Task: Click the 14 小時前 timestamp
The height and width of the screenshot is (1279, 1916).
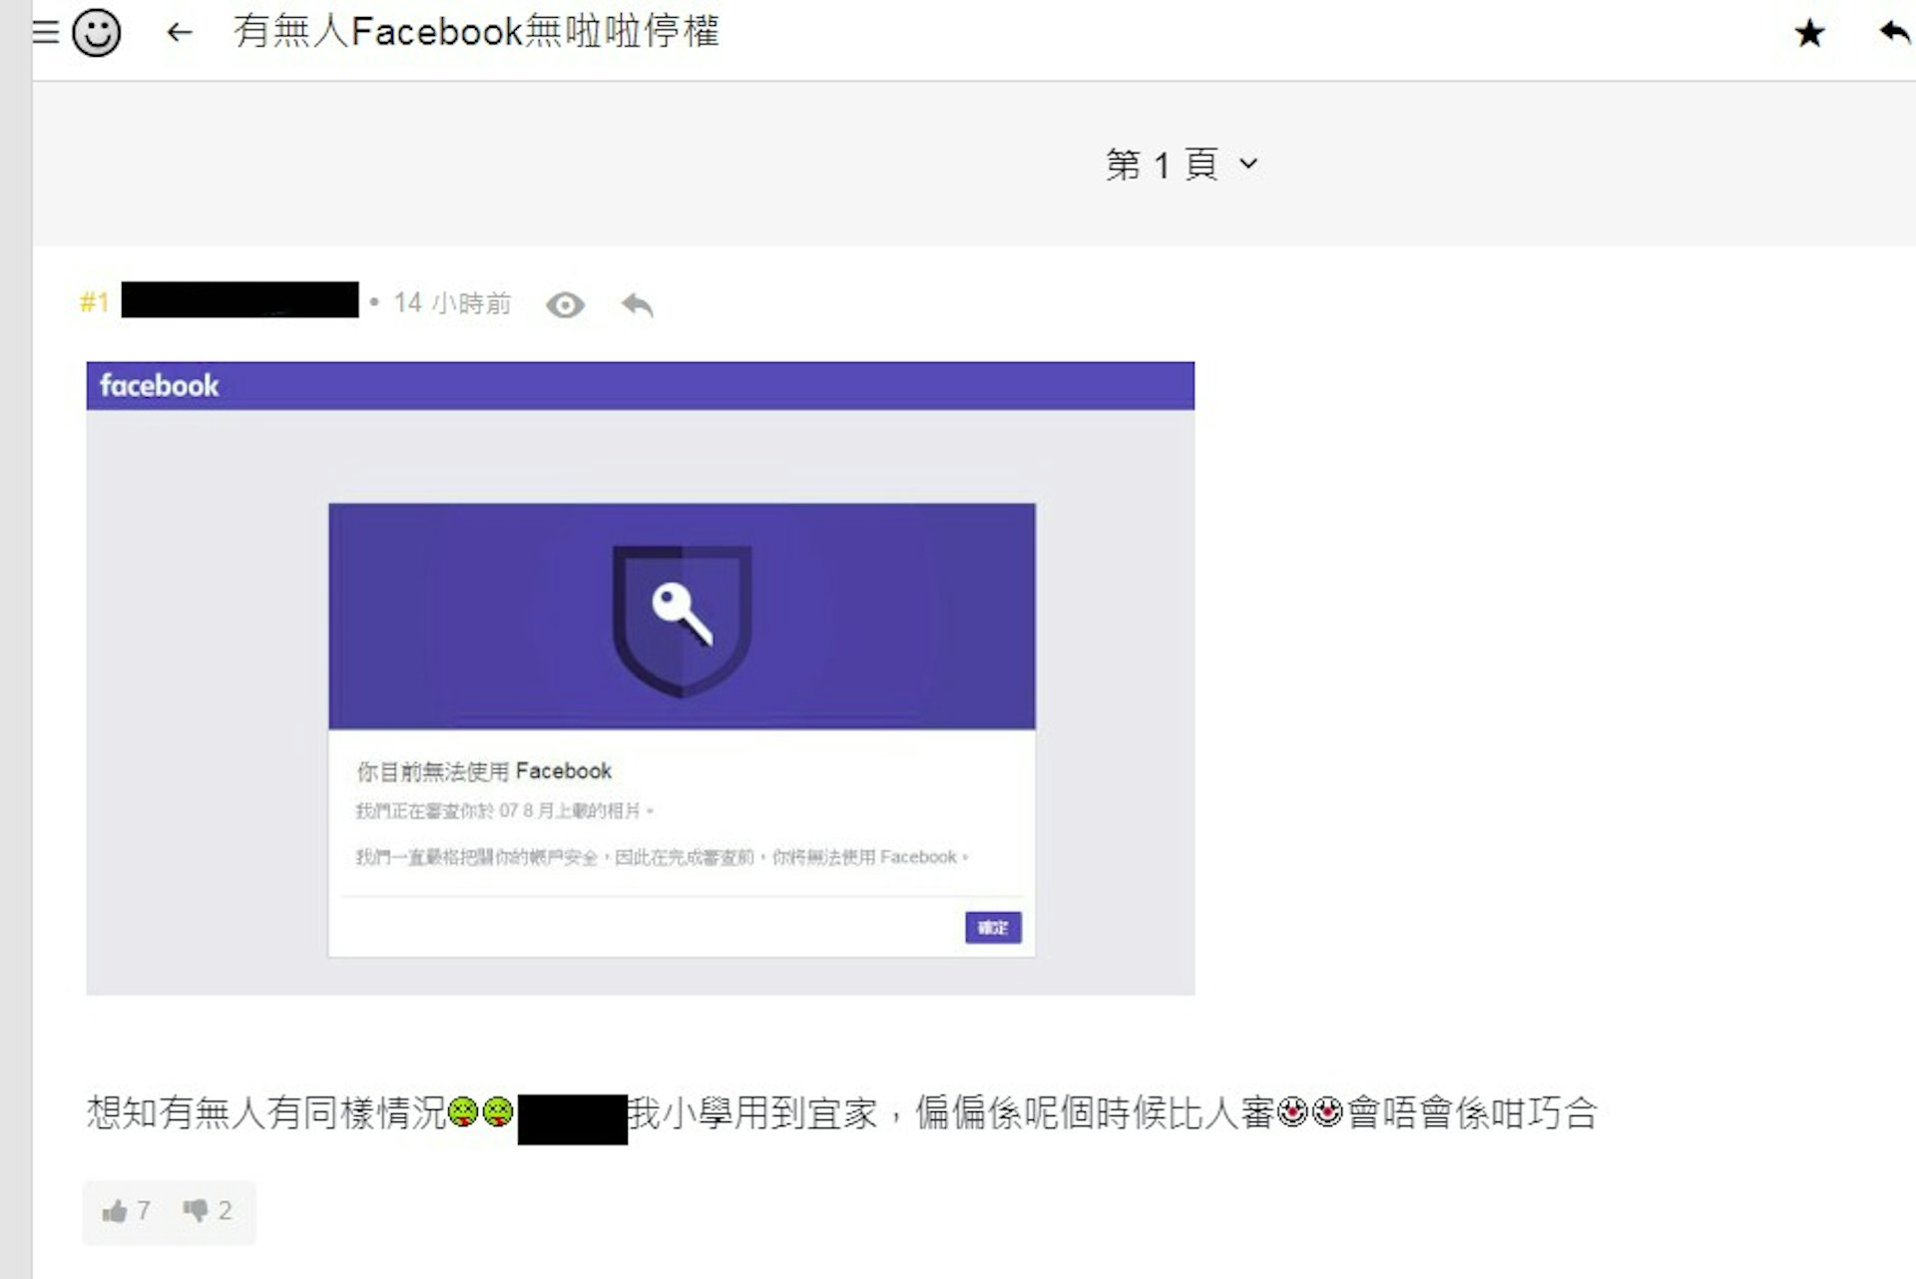Action: point(451,302)
